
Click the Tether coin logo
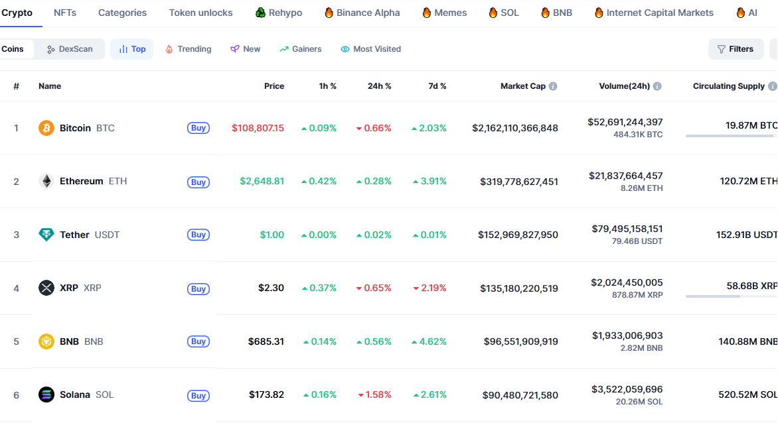pyautogui.click(x=46, y=234)
